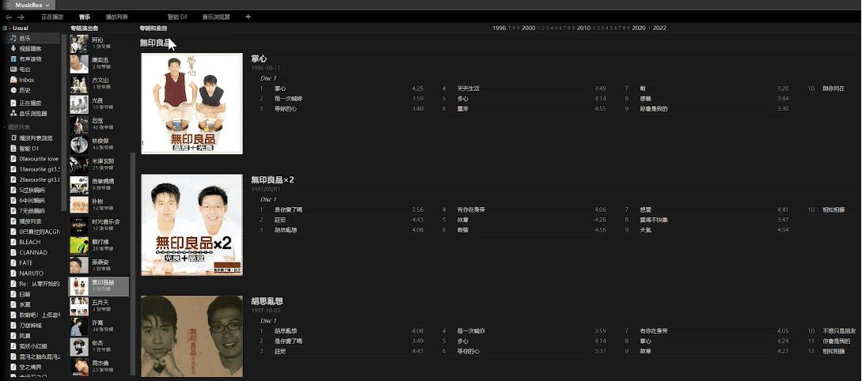862x381 pixels.
Task: Click the 專輯和曲目 column header
Action: point(154,28)
